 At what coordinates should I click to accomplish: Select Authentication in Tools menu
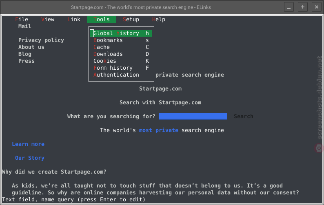click(121, 75)
